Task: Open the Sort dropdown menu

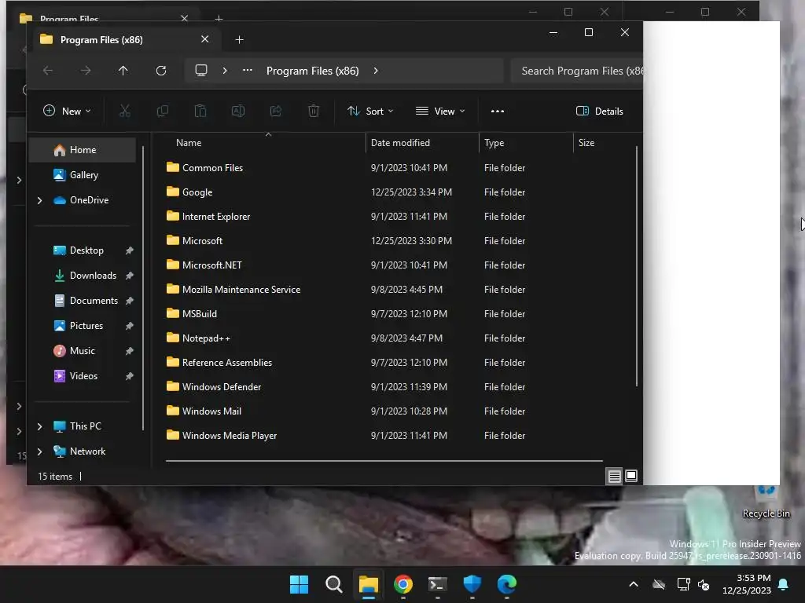Action: [370, 111]
